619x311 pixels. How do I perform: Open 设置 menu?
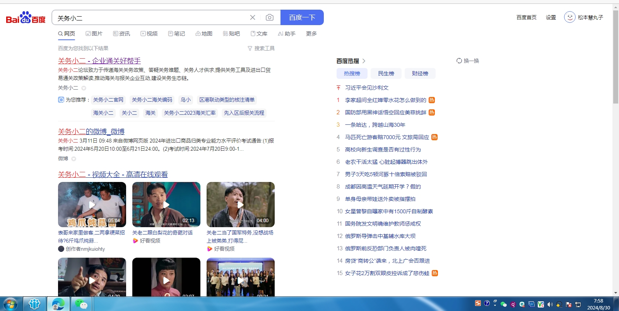pyautogui.click(x=551, y=17)
